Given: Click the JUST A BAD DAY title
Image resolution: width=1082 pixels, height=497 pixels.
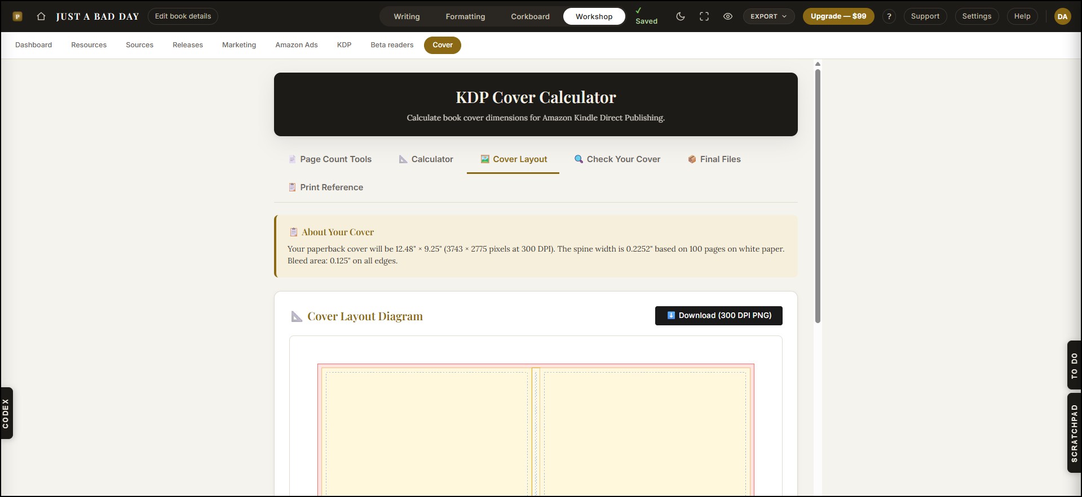Looking at the screenshot, I should point(98,16).
